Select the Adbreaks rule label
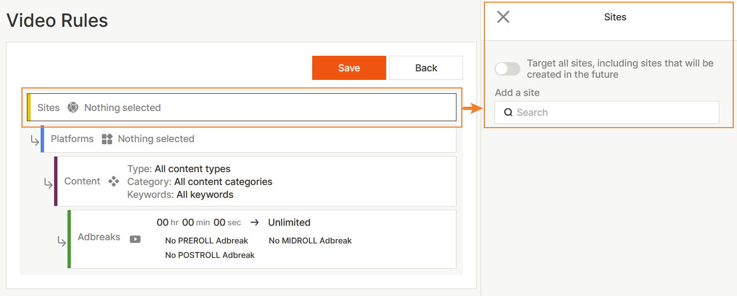The height and width of the screenshot is (296, 737). pyautogui.click(x=99, y=237)
